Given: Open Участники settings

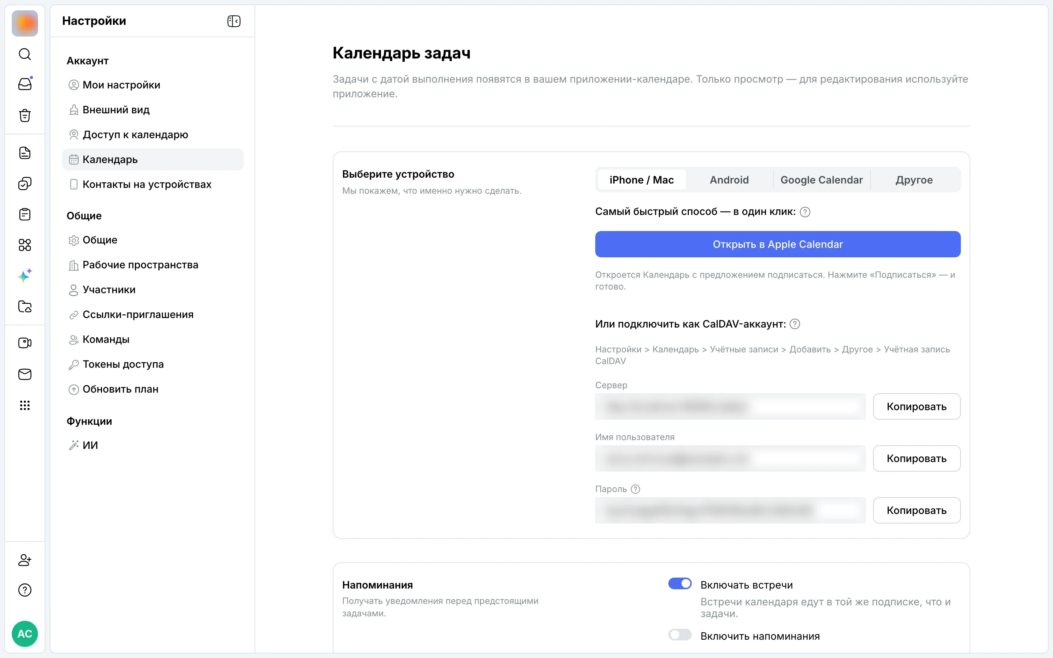Looking at the screenshot, I should [153, 290].
